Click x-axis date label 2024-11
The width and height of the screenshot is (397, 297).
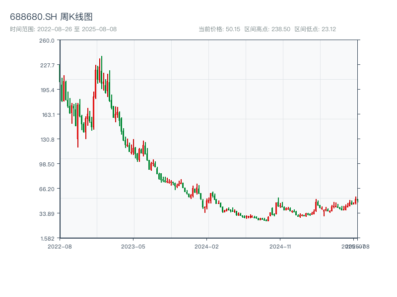[280, 247]
